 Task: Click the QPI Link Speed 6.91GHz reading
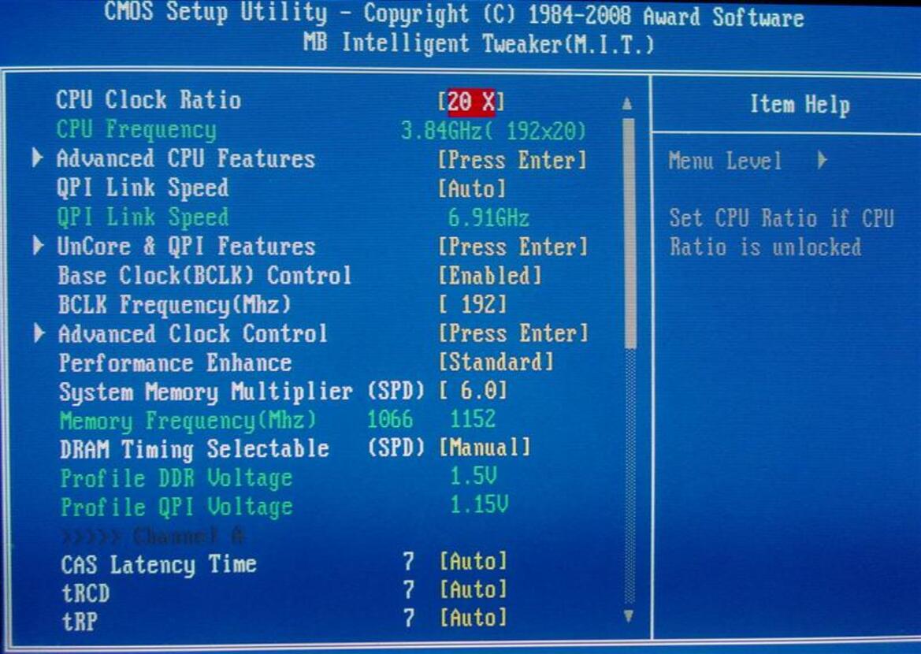coord(488,217)
